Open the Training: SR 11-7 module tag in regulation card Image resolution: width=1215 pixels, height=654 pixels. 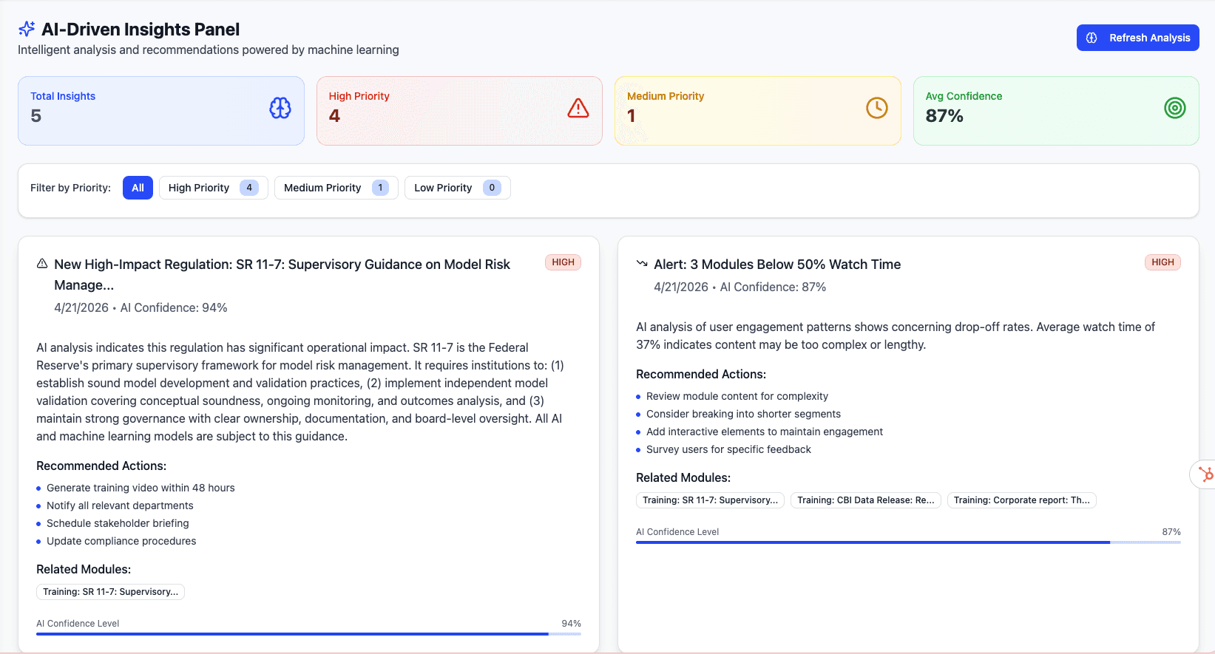tap(110, 592)
